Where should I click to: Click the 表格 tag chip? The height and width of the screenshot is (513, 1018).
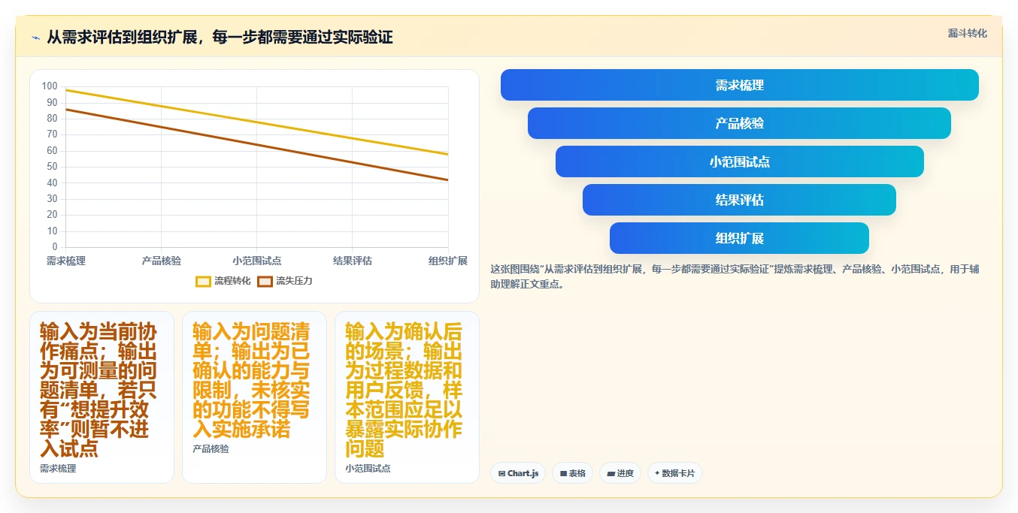point(572,473)
